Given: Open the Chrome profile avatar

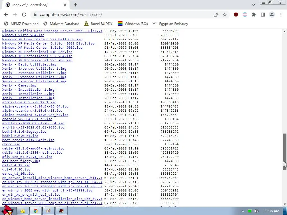Looking at the screenshot, I should tap(272, 15).
